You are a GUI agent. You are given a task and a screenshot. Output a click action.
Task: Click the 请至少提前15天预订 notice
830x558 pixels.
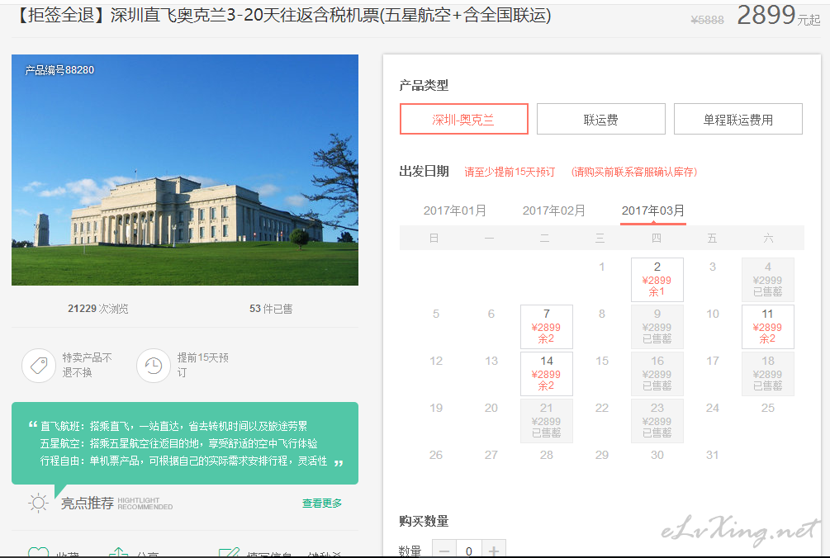point(510,172)
